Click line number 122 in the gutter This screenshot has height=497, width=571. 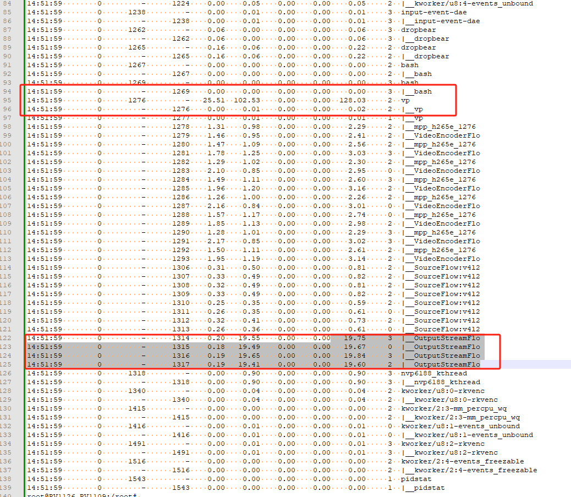pyautogui.click(x=6, y=338)
